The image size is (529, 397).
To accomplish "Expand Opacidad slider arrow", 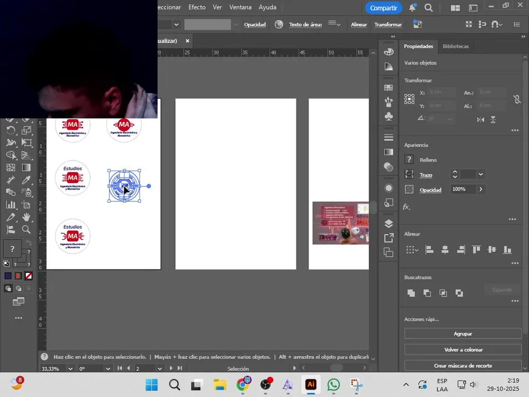I will [481, 189].
